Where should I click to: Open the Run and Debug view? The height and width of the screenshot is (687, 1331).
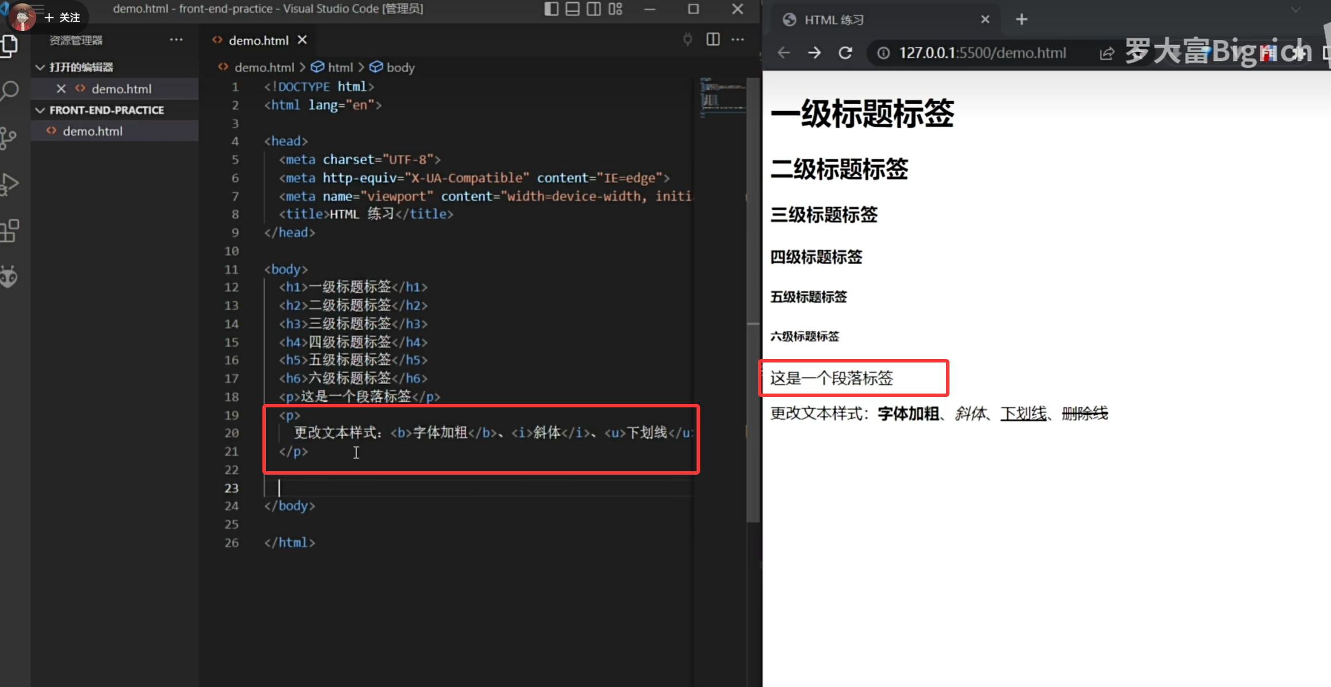10,184
